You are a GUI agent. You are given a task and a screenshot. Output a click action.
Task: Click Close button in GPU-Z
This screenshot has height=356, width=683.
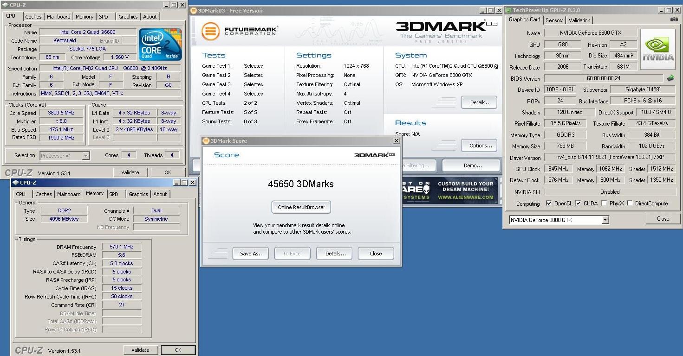[x=663, y=219]
